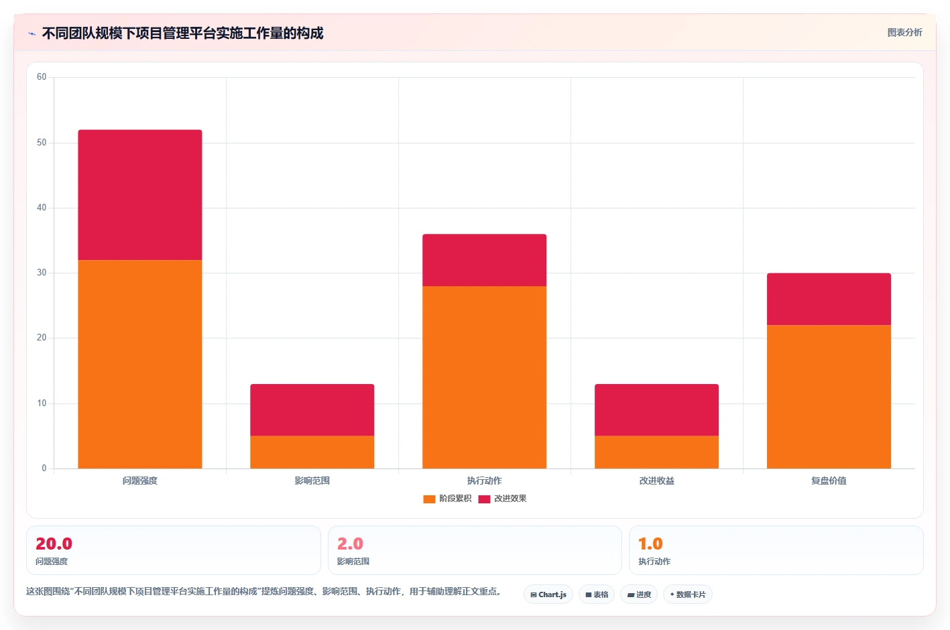
Task: Click the 30 y-axis tick label
Action: [42, 273]
